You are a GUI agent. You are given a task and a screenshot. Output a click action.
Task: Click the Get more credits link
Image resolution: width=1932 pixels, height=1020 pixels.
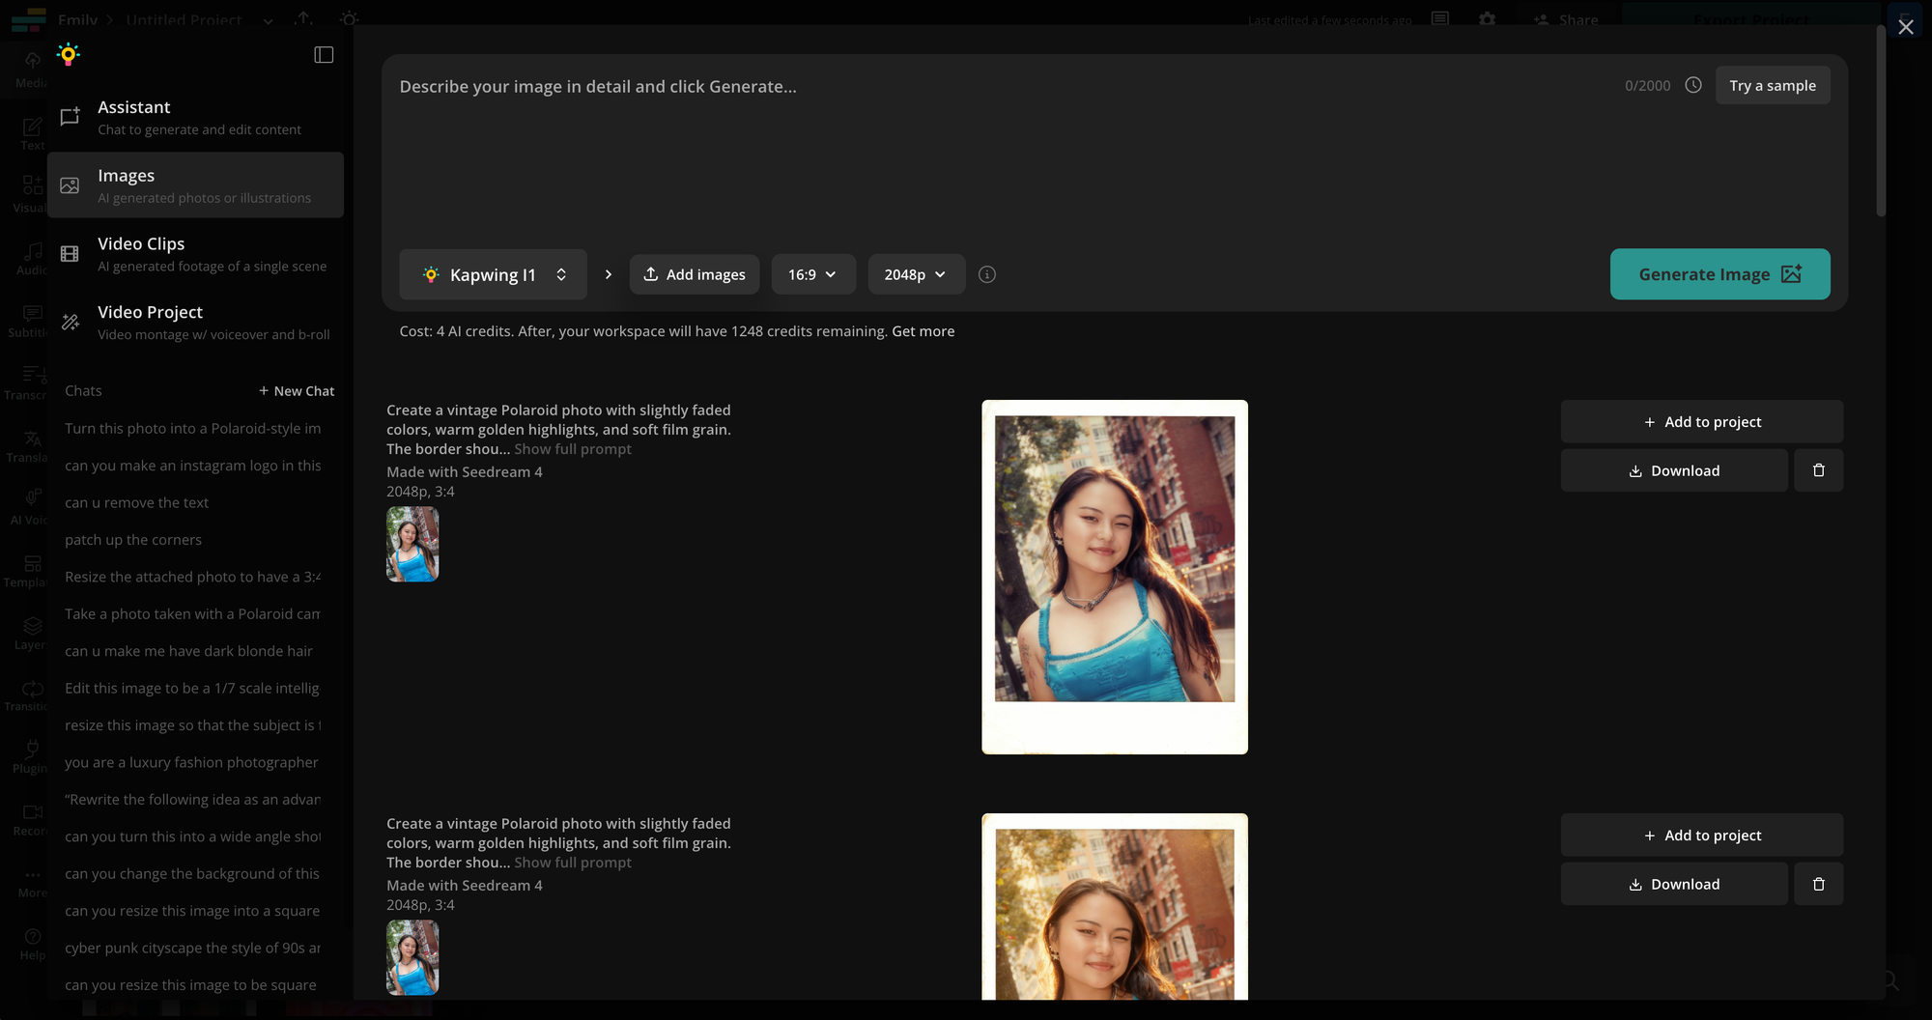pos(923,330)
